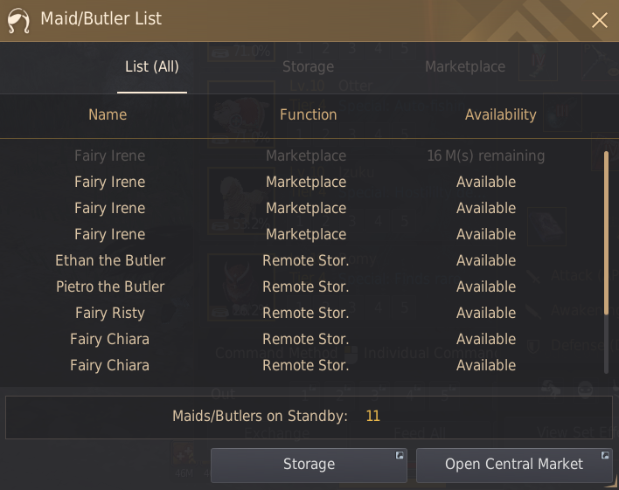Viewport: 619px width, 490px height.
Task: Open the Storage button at bottom
Action: 309,465
